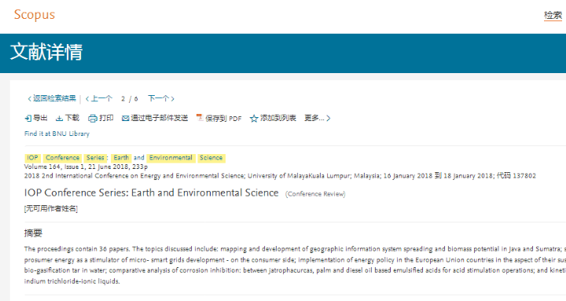The height and width of the screenshot is (301, 566).
Task: Open the 检索 search menu item
Action: pos(553,15)
